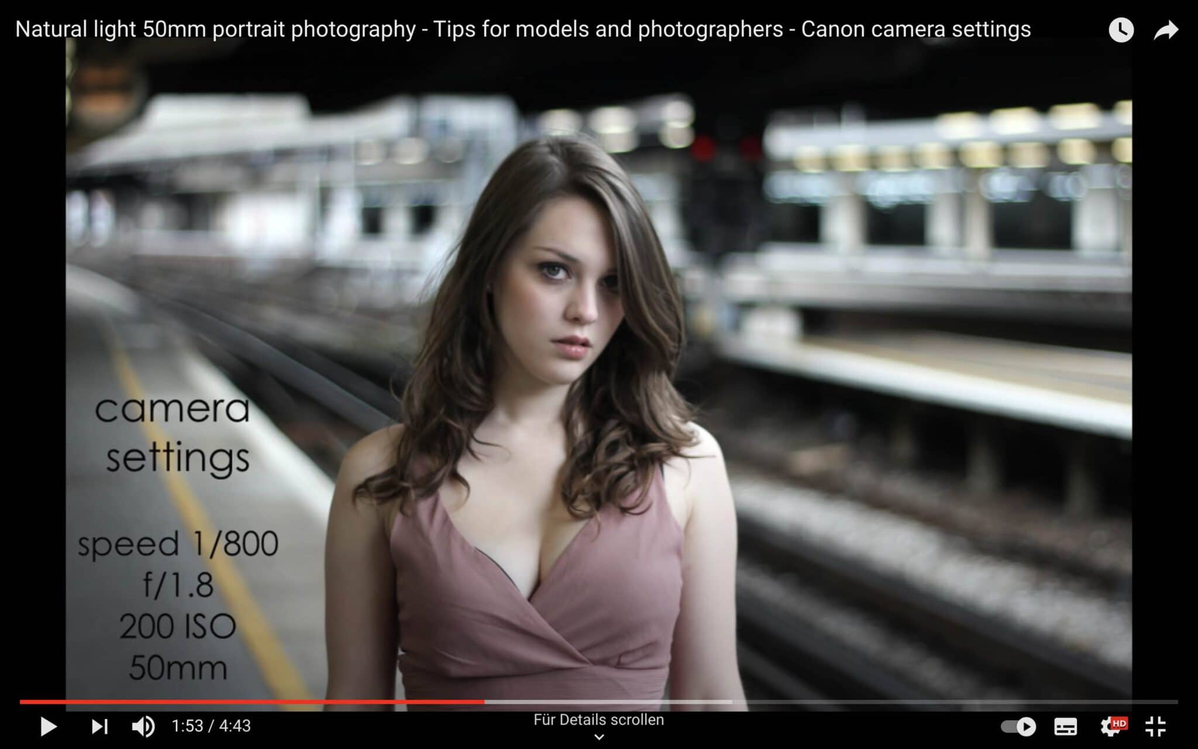
Task: Open the video title link at top
Action: pyautogui.click(x=523, y=29)
